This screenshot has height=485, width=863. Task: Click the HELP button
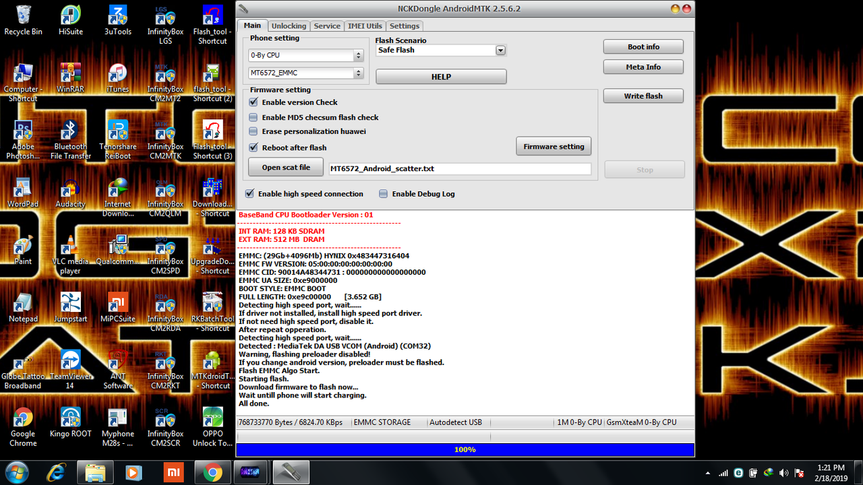441,77
